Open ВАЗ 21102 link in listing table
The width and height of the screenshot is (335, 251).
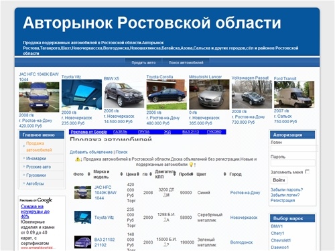[x=105, y=242]
